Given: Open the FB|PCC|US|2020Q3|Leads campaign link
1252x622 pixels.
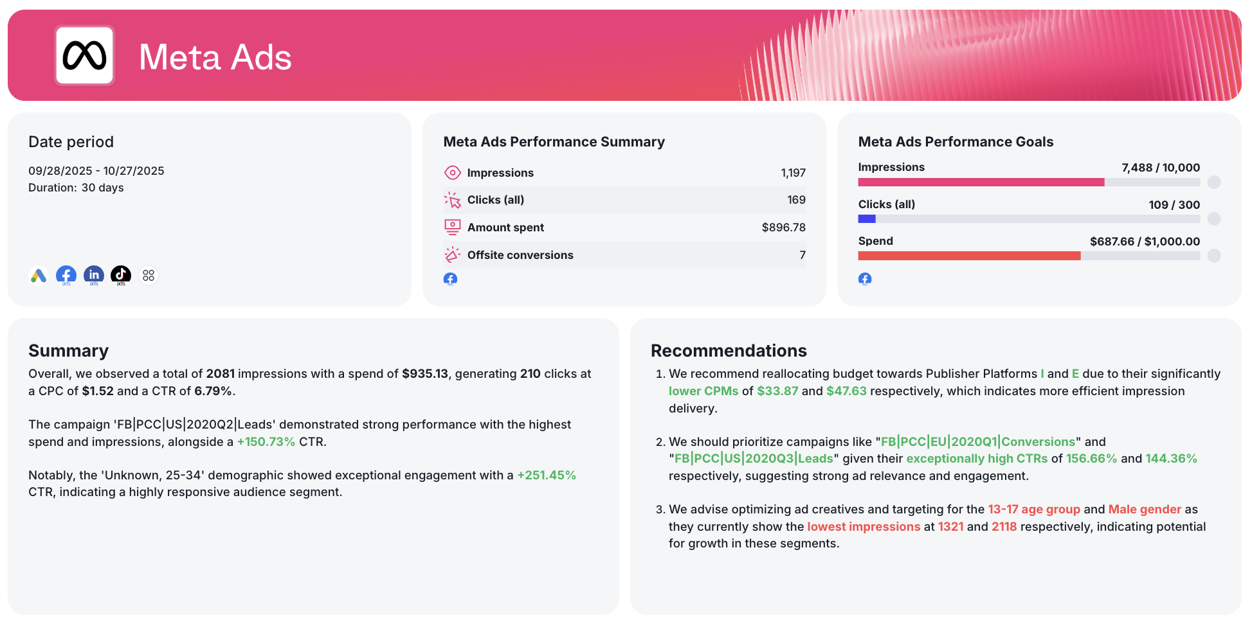Looking at the screenshot, I should pyautogui.click(x=754, y=459).
